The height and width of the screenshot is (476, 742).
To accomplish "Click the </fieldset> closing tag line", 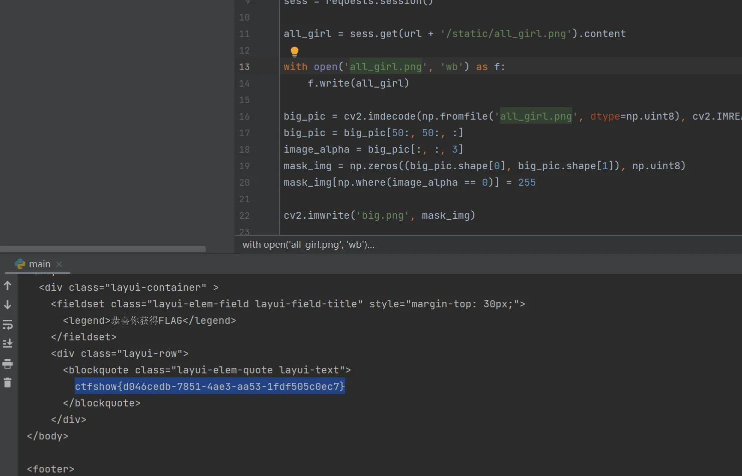I will click(x=84, y=337).
